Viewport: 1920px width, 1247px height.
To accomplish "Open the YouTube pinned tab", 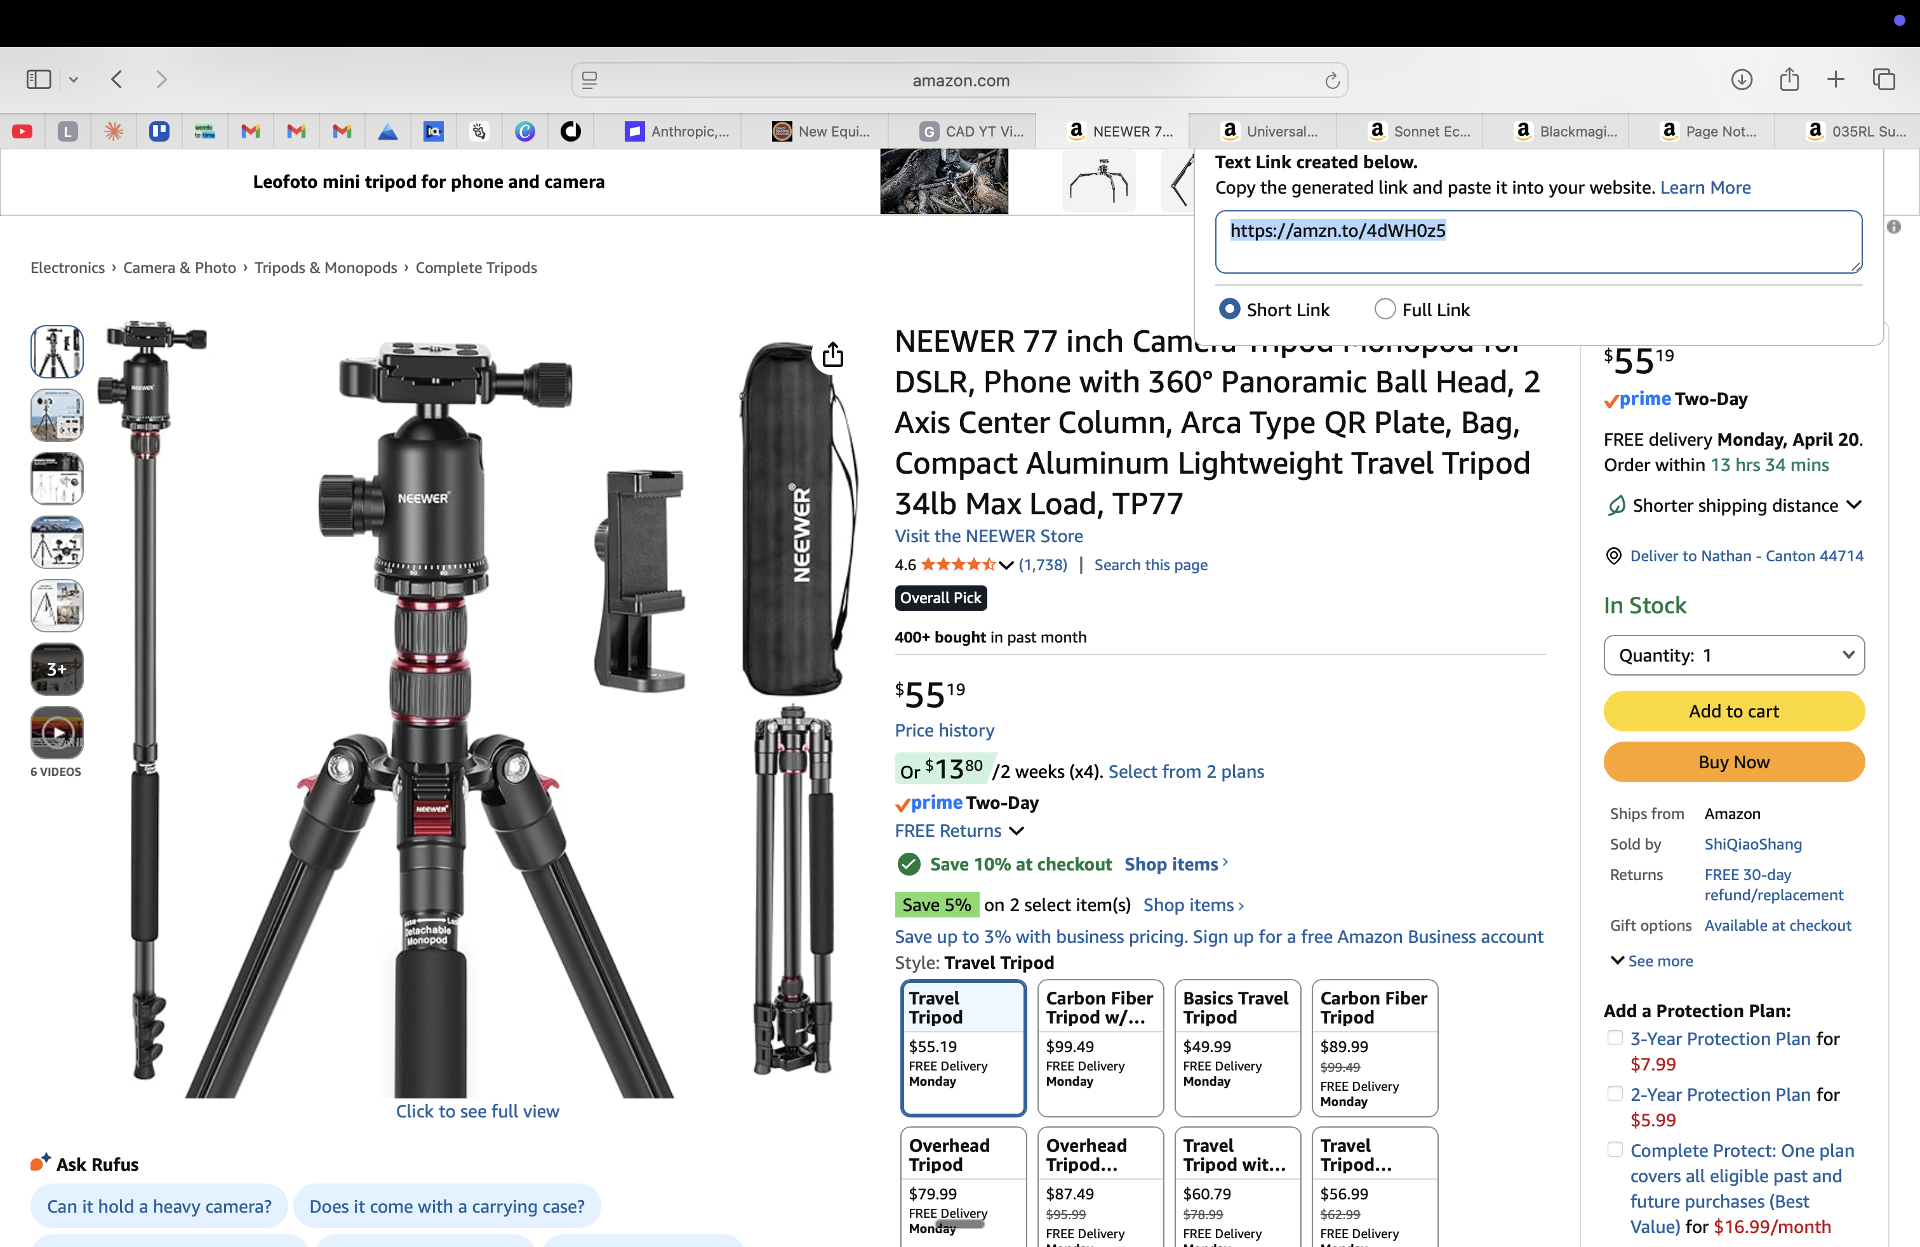I will click(23, 131).
